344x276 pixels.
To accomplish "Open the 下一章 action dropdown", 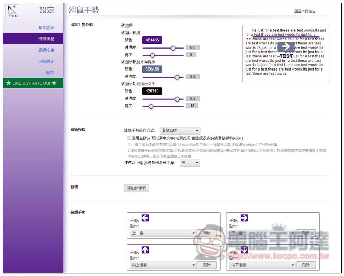I will tap(262, 233).
